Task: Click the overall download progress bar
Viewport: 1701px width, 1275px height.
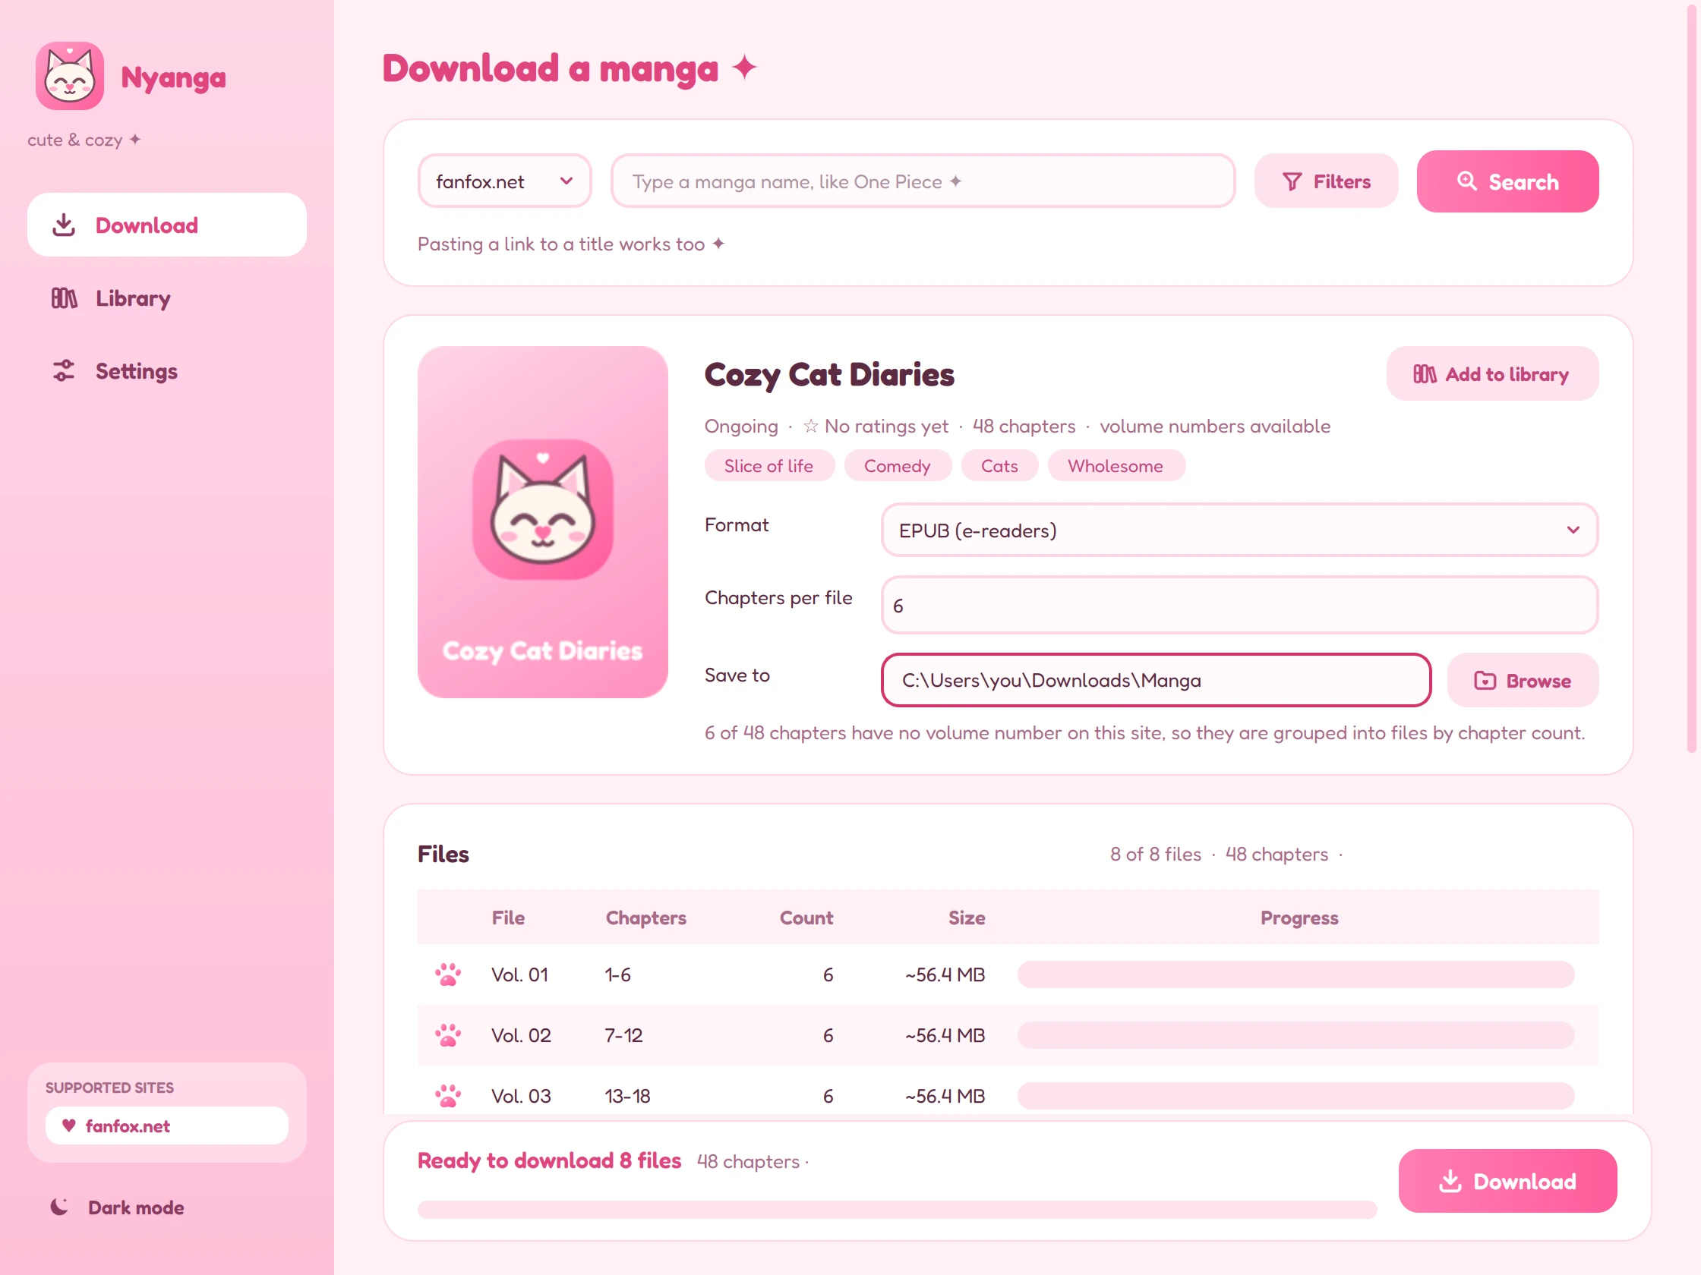Action: click(x=897, y=1210)
